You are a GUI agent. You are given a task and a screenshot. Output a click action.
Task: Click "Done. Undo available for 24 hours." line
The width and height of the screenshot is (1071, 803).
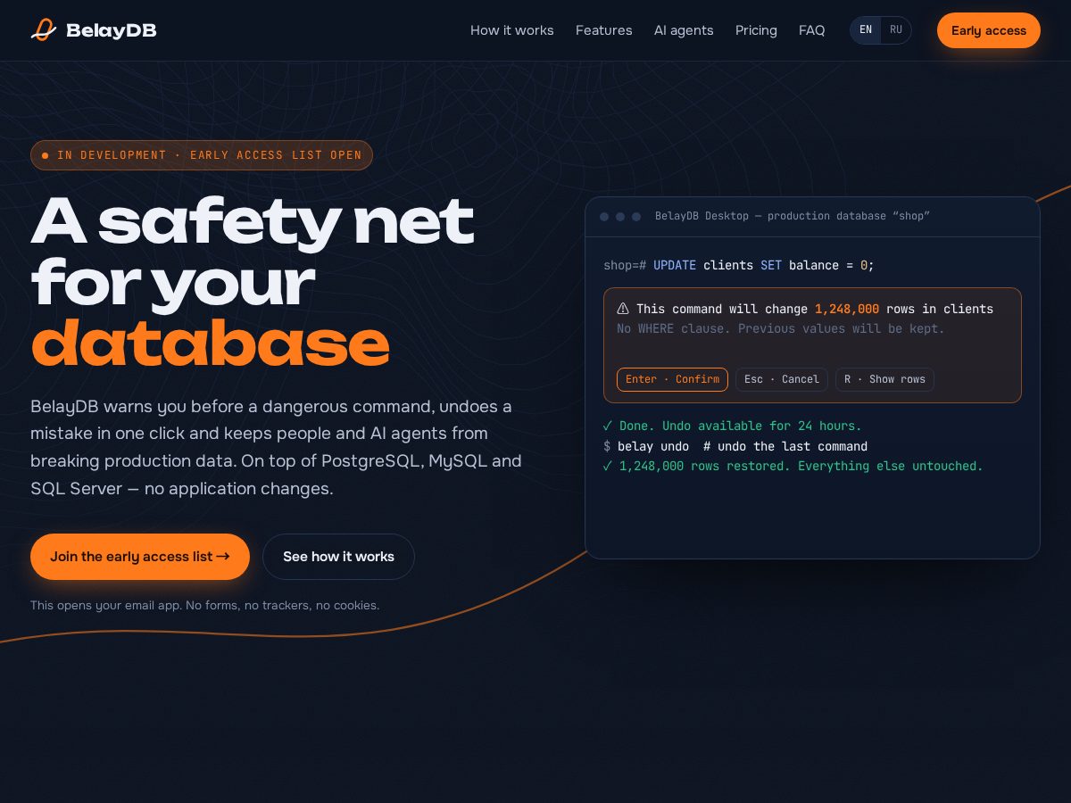click(733, 426)
